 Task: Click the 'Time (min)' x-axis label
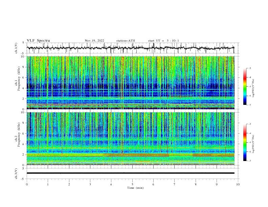(135, 188)
